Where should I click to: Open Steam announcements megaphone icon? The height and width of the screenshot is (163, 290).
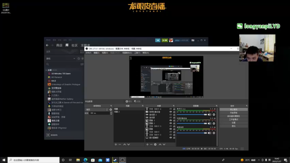tap(158, 40)
